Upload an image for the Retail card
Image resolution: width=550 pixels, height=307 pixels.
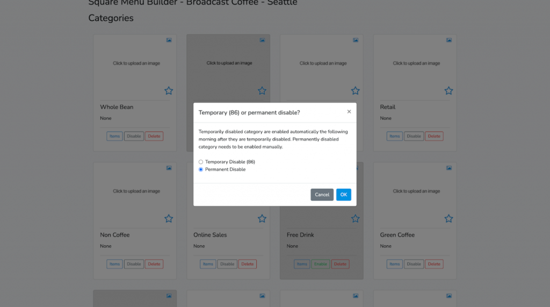click(416, 63)
